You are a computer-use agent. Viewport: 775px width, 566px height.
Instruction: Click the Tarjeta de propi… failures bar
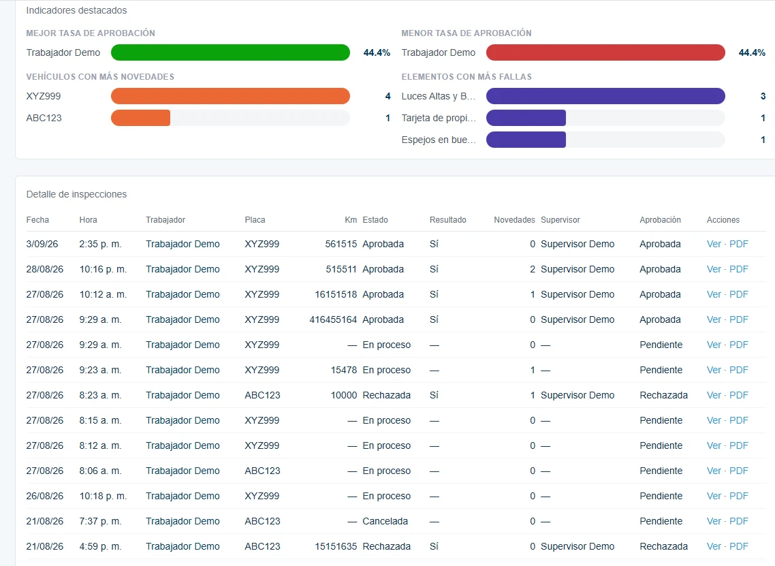pyautogui.click(x=526, y=118)
